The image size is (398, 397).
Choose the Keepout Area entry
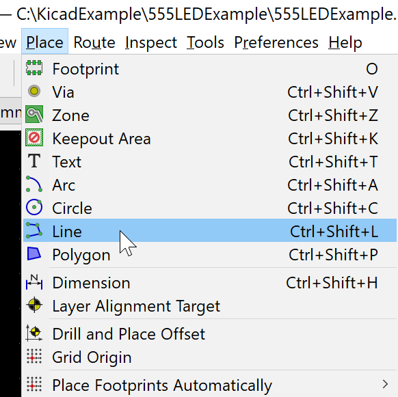(210, 139)
